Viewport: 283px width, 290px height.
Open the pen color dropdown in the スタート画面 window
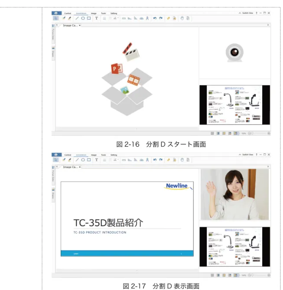116,18
